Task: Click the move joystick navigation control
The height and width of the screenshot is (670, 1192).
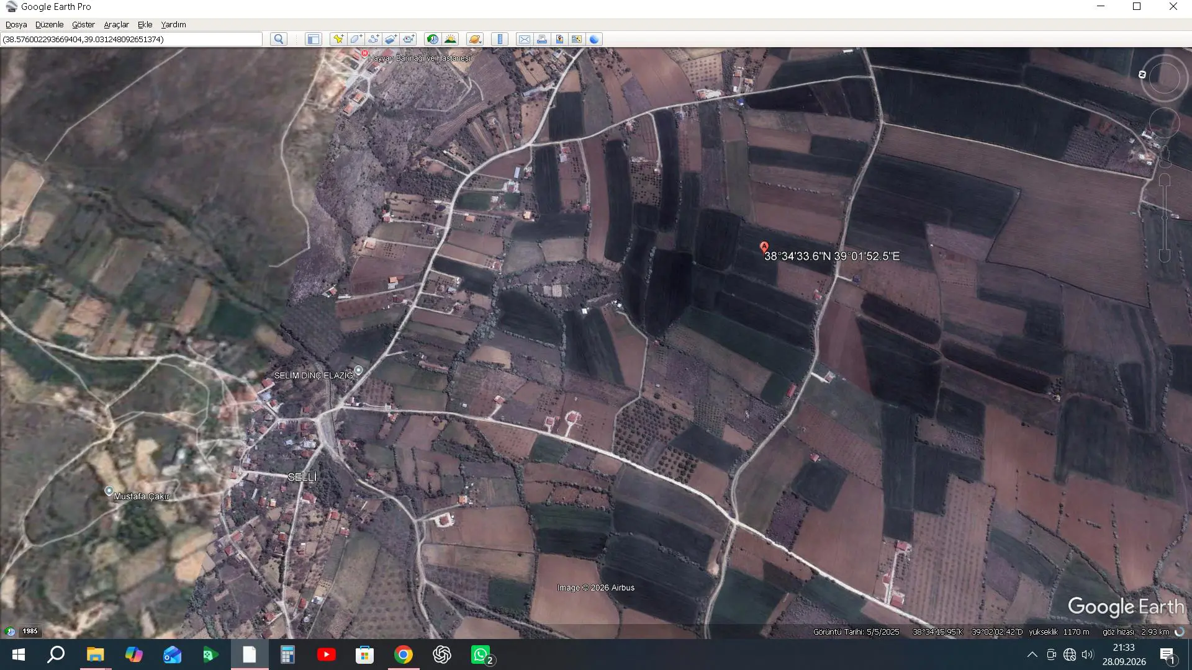Action: tap(1164, 123)
